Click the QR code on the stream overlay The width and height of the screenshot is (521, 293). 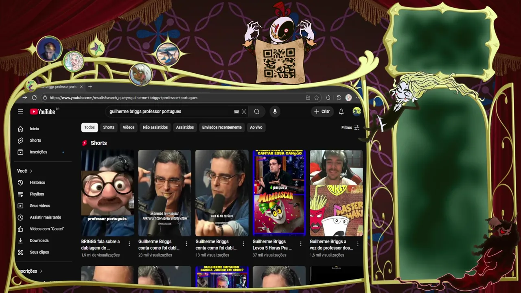click(x=279, y=63)
